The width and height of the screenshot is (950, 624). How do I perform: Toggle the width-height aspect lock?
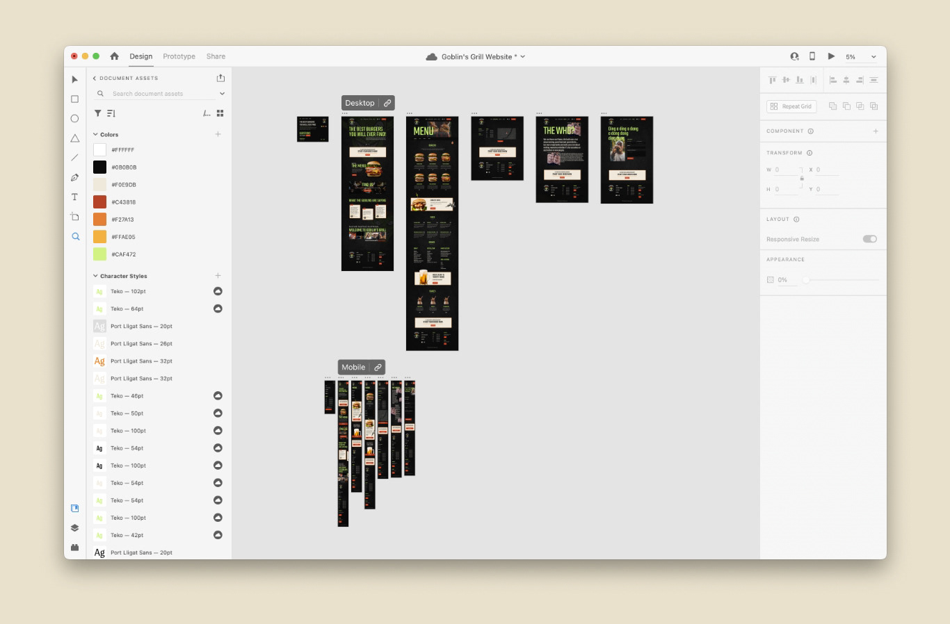coord(802,179)
